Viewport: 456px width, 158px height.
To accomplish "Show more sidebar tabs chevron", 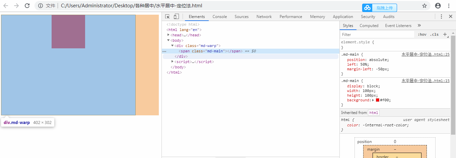I will pyautogui.click(x=419, y=26).
